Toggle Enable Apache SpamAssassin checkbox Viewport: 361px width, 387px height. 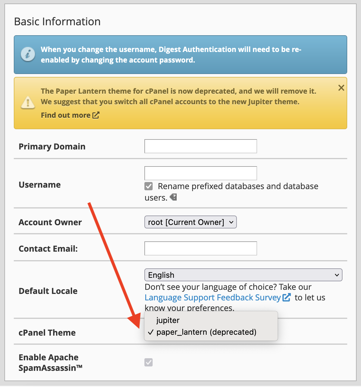[149, 362]
